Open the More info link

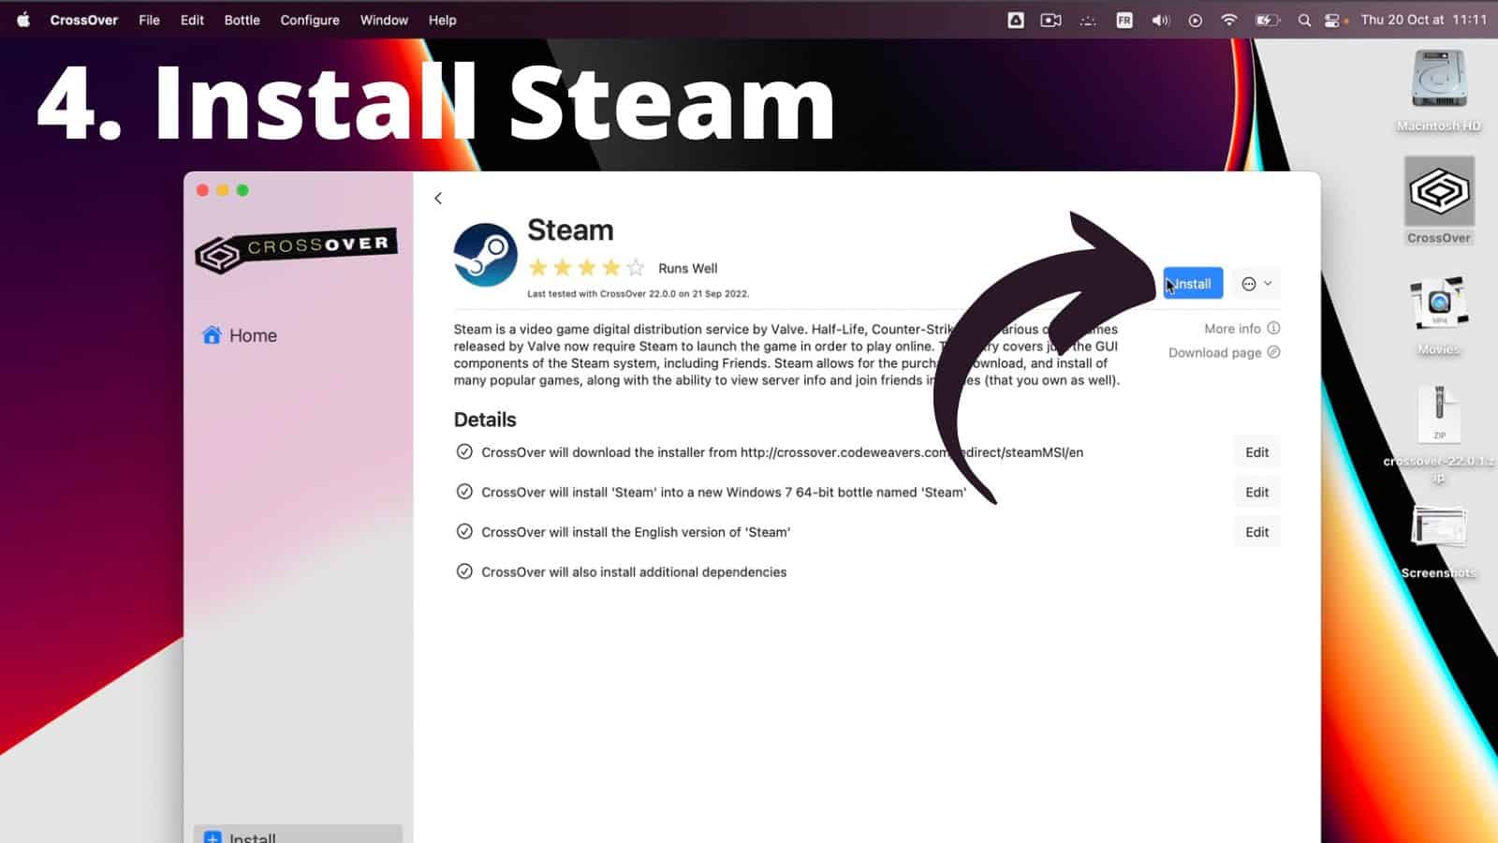coord(1241,329)
